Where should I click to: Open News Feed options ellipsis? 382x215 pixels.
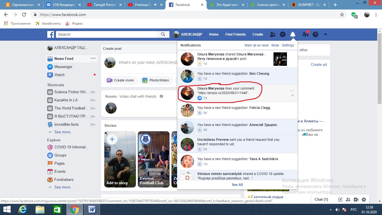click(93, 59)
